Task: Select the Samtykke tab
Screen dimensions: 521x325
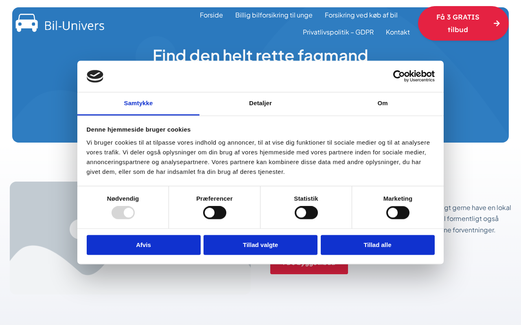Action: [138, 104]
